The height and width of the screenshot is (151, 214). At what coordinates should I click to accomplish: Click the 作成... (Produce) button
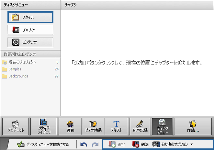193,127
